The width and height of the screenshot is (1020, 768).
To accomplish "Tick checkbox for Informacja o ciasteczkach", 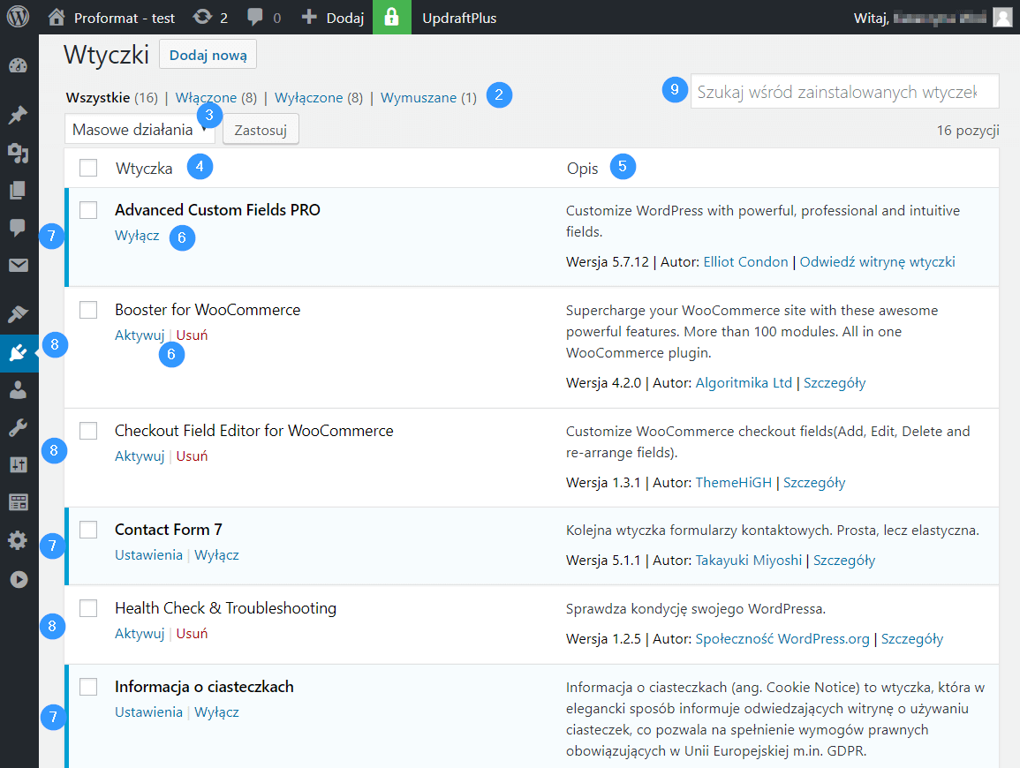I will (88, 687).
